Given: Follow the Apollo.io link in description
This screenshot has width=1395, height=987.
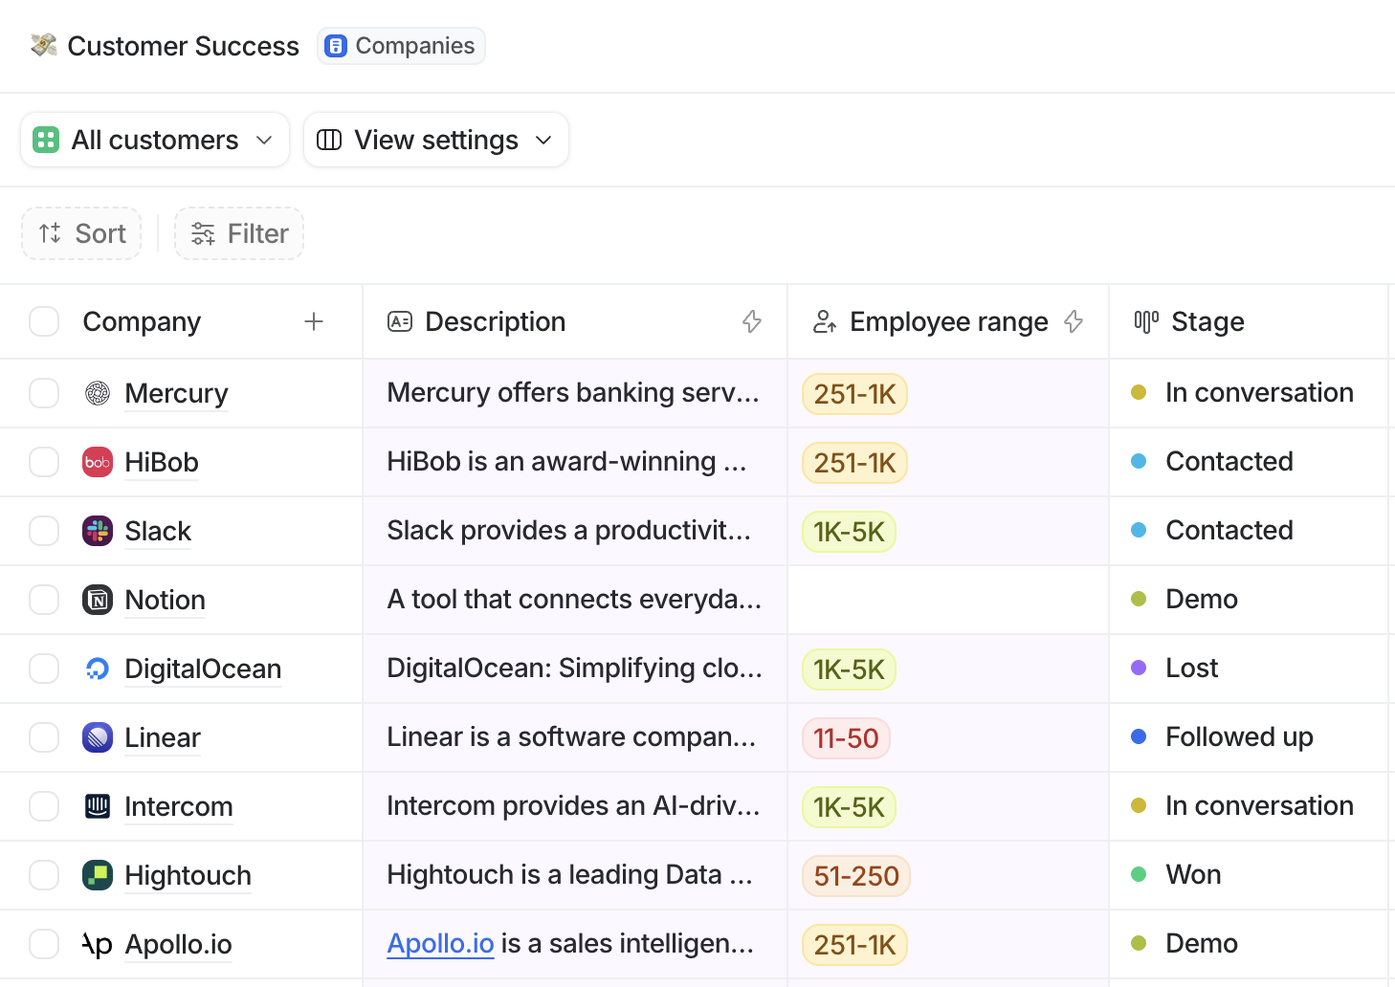Looking at the screenshot, I should point(440,944).
